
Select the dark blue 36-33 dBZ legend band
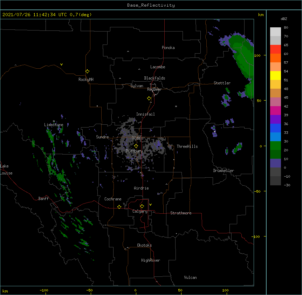pos(275,128)
